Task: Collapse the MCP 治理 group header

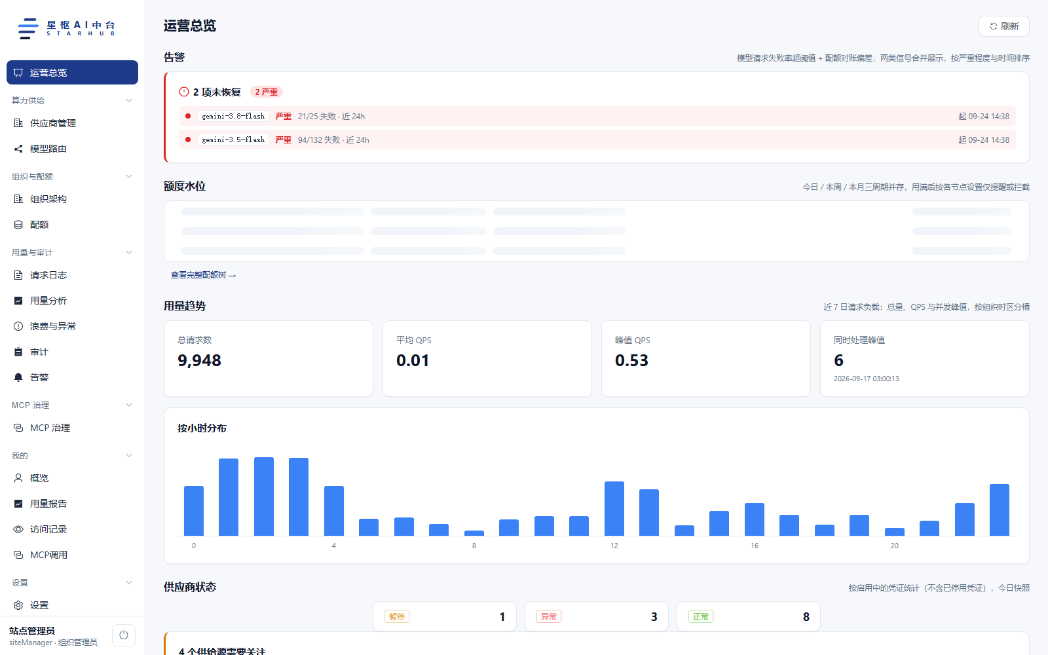Action: tap(129, 405)
